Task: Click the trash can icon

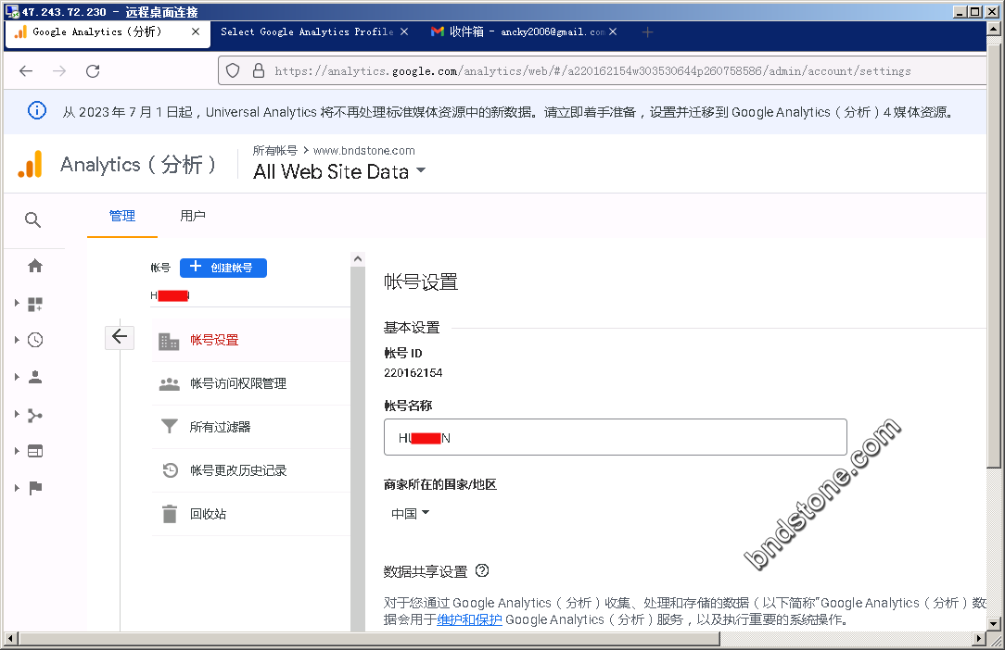Action: 170,514
